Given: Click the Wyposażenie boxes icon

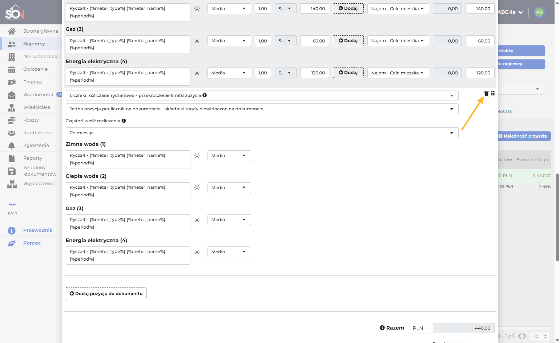Looking at the screenshot, I should click(12, 184).
